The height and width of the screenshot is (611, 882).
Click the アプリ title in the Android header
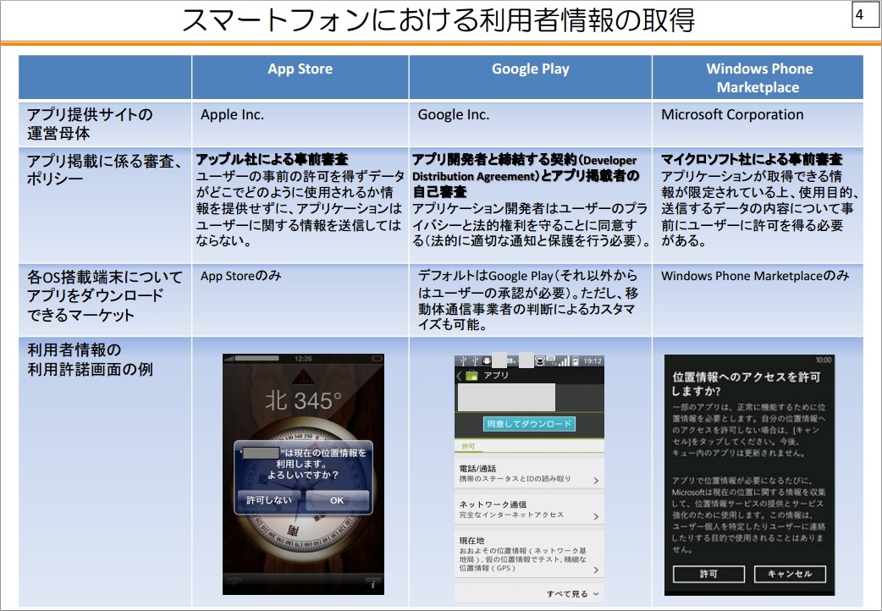click(x=495, y=375)
